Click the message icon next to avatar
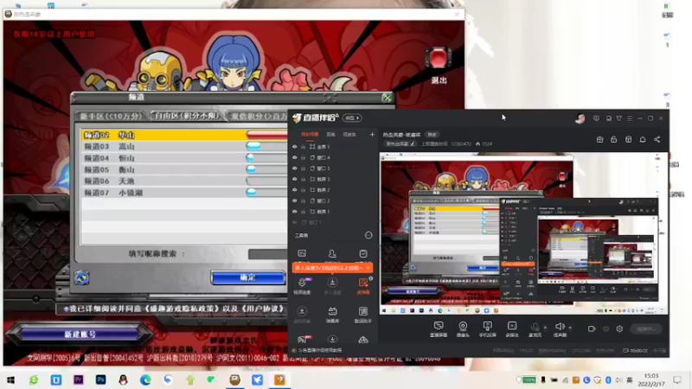 click(596, 118)
